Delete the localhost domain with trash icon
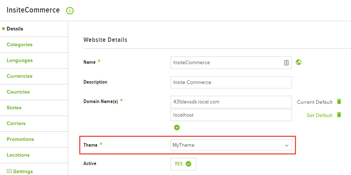The height and width of the screenshot is (175, 351). (x=339, y=115)
